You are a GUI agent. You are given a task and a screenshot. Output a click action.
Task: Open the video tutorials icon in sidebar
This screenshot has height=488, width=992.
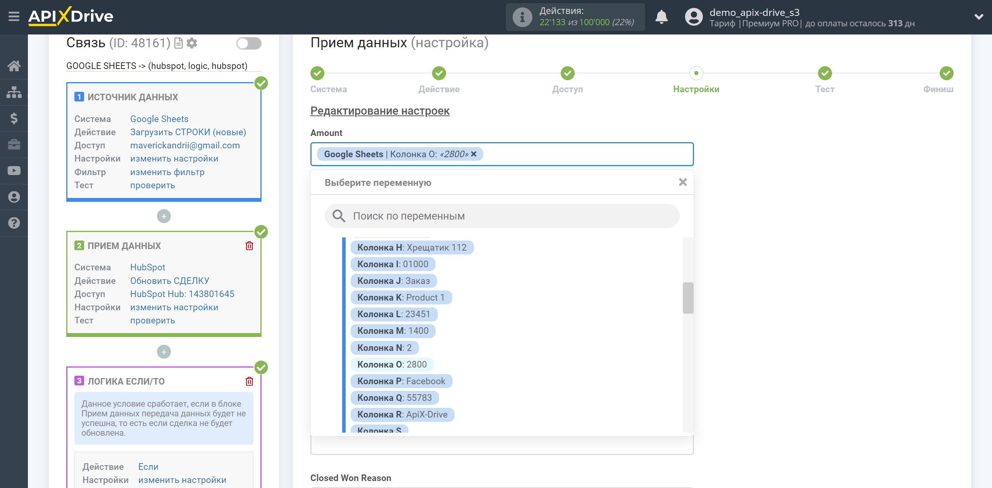click(14, 171)
